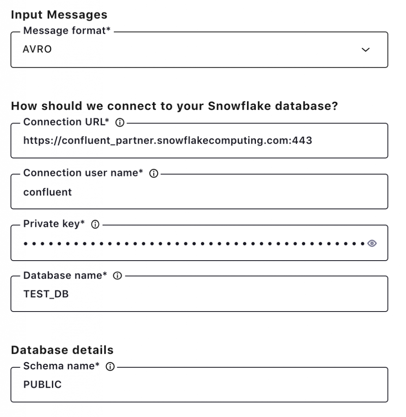Expand the Message format dropdown chevron
This screenshot has width=406, height=417.
(366, 50)
